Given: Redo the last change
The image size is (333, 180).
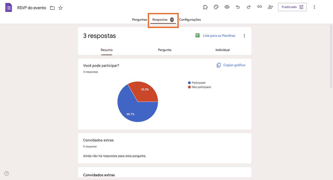Looking at the screenshot, I should [248, 7].
